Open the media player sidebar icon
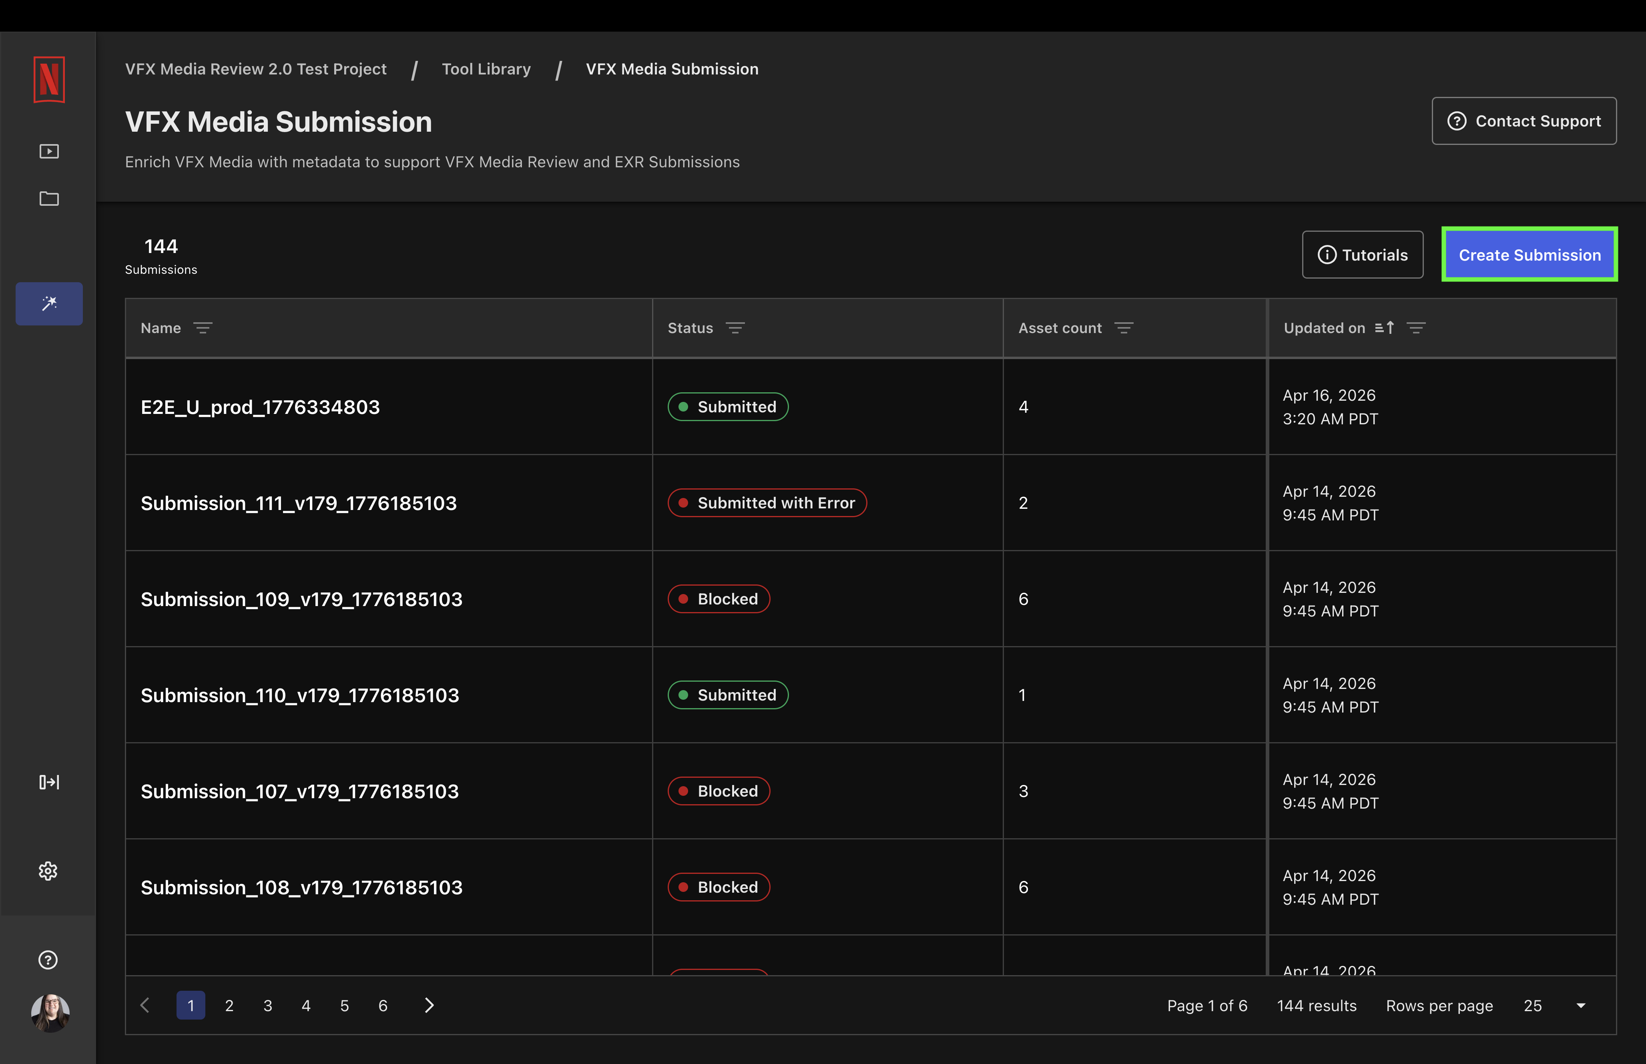Viewport: 1646px width, 1064px height. (49, 151)
